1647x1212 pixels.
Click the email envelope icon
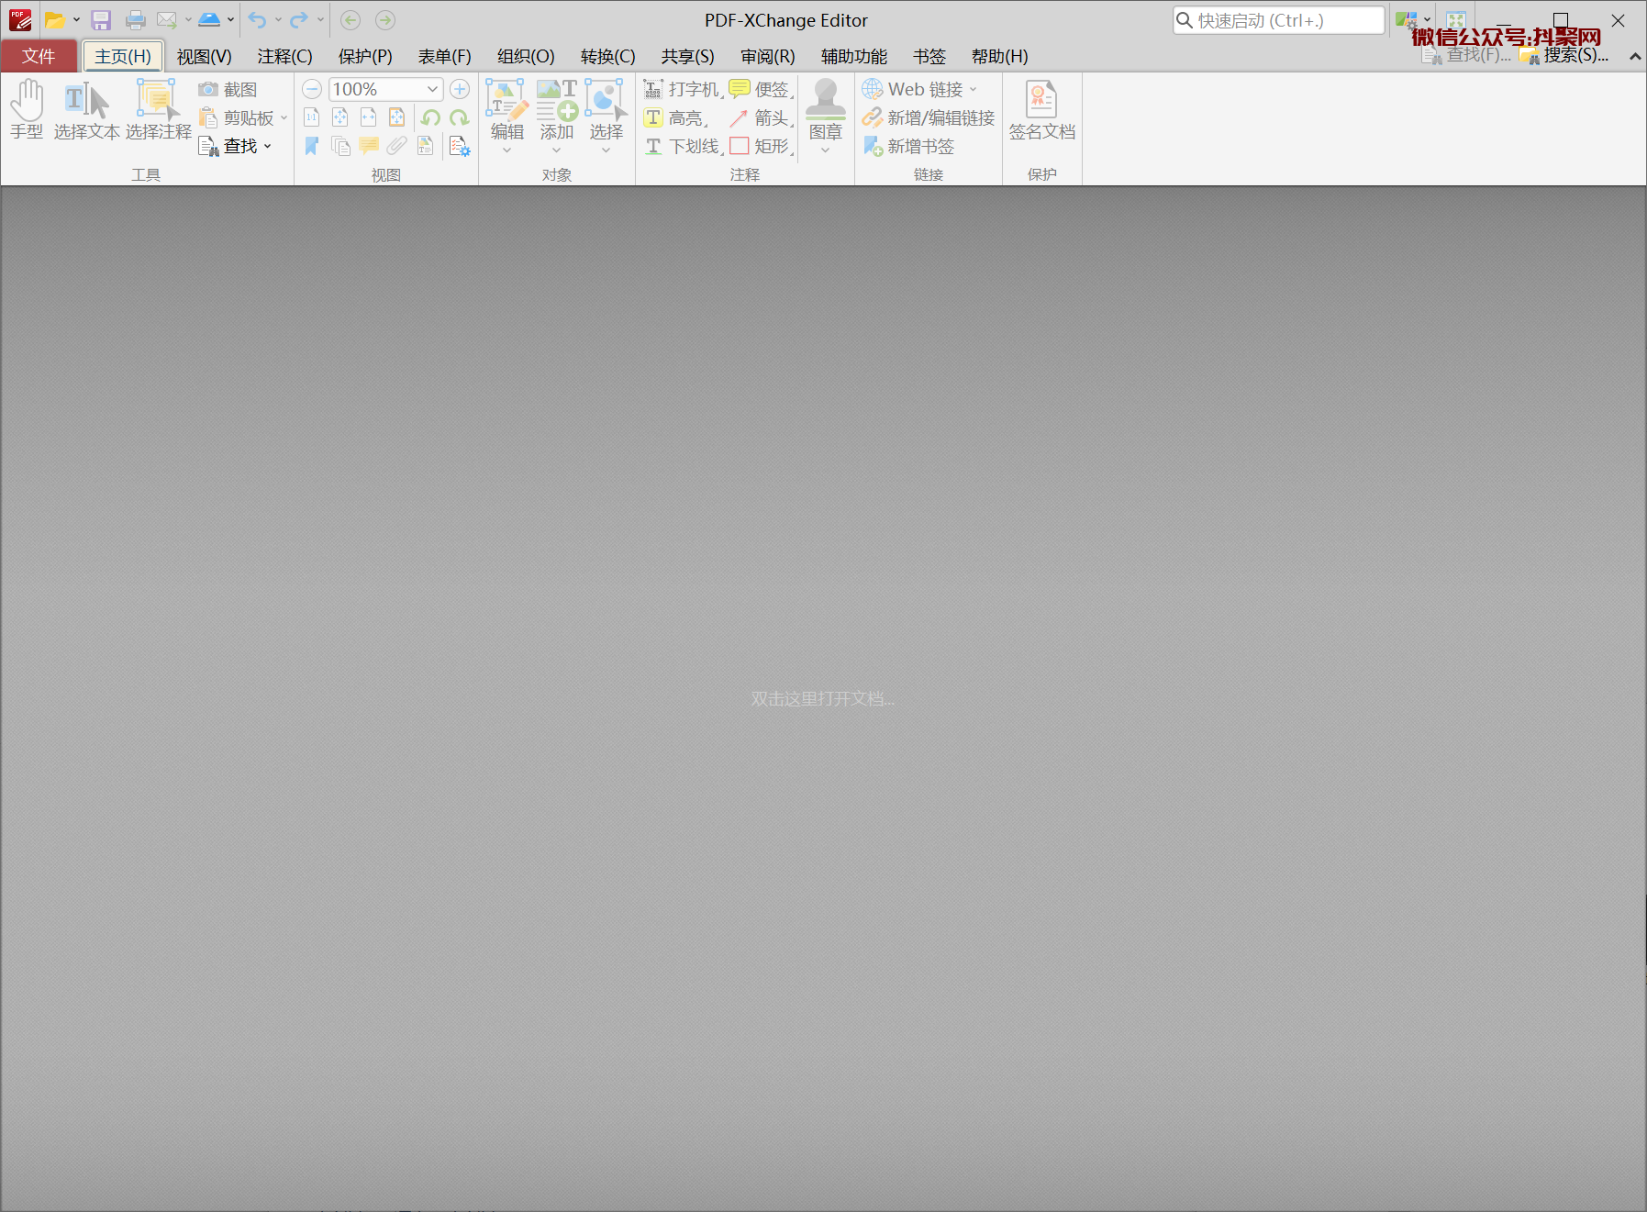click(x=167, y=20)
